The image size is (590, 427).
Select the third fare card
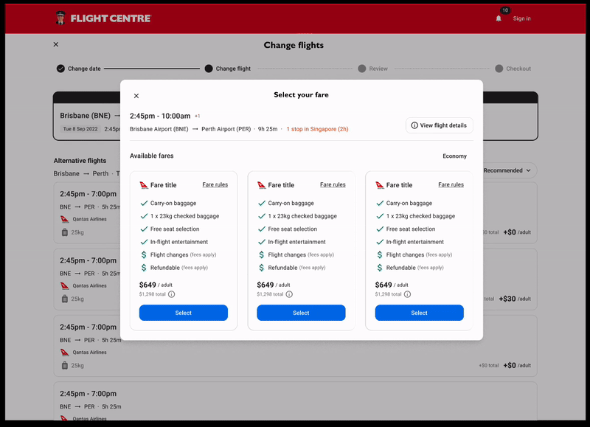click(x=419, y=313)
